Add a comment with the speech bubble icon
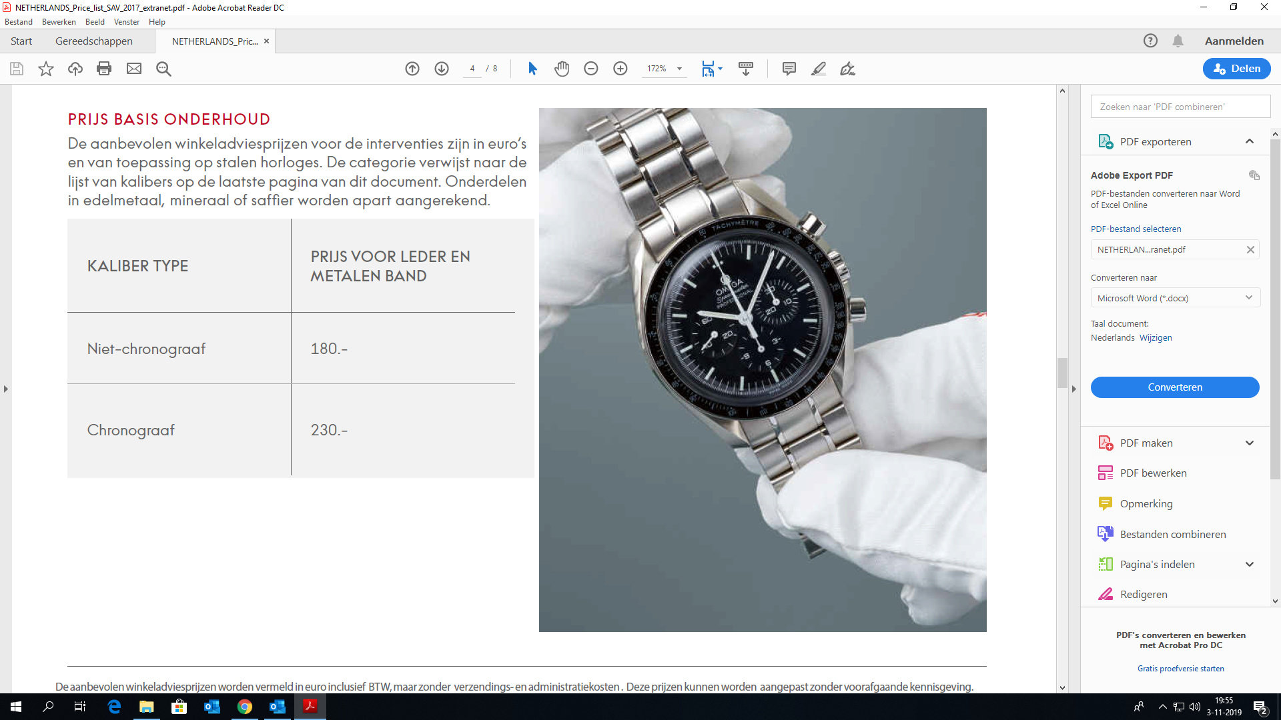The height and width of the screenshot is (720, 1281). 789,69
